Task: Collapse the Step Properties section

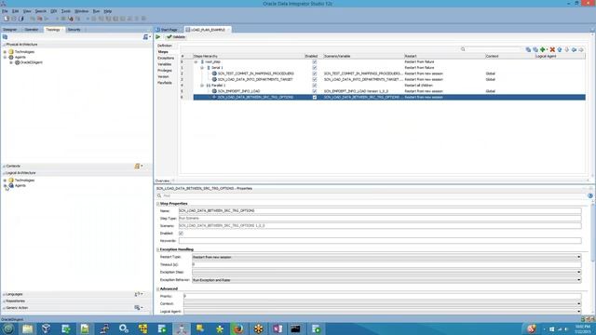Action: (x=158, y=204)
